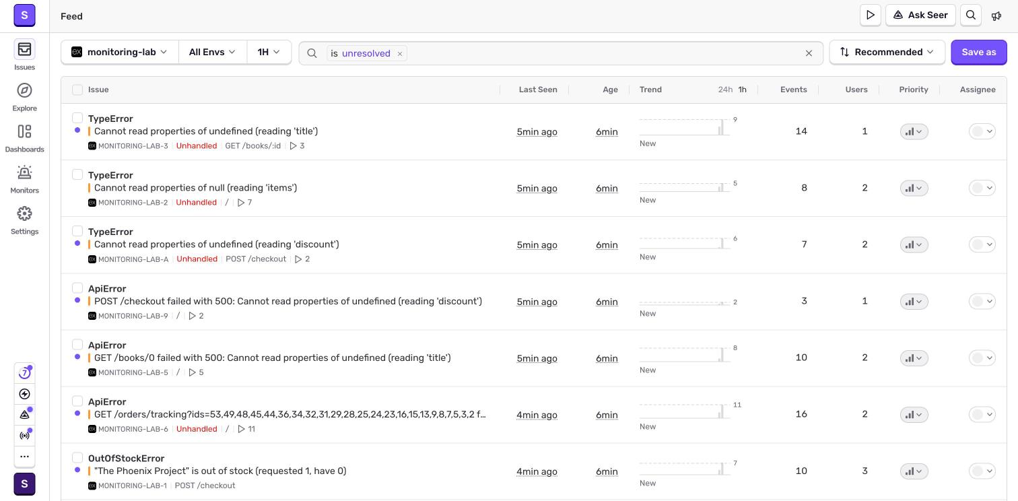Click replay count 3 on MONITORING-LAB-3
The height and width of the screenshot is (501, 1018).
(x=297, y=145)
